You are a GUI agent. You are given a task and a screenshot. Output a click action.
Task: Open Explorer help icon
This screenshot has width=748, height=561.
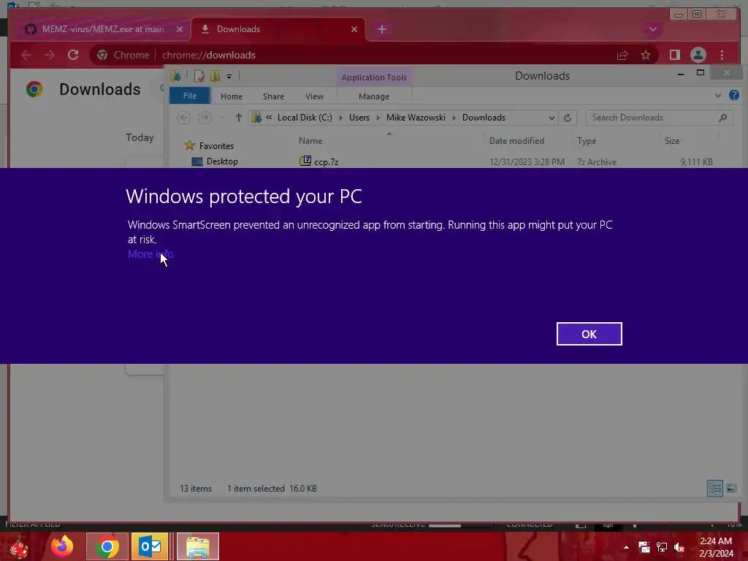(x=733, y=95)
